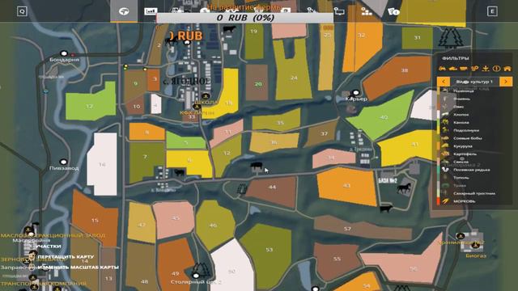Toggle the house buildings filter icon
518x291 pixels.
[507, 69]
